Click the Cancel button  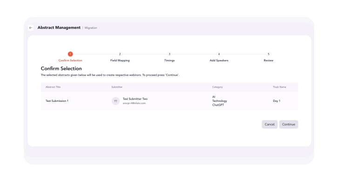pos(270,125)
